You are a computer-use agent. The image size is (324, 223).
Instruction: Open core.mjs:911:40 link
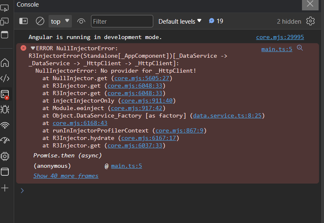pyautogui.click(x=147, y=101)
